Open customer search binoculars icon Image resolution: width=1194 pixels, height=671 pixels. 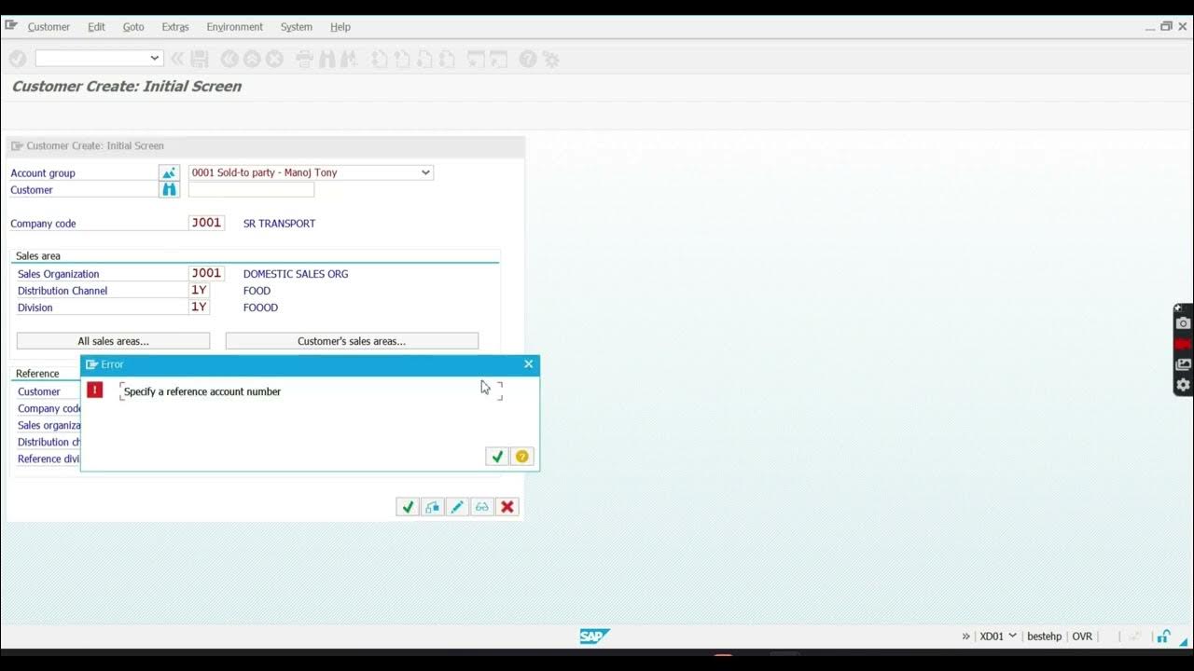pyautogui.click(x=169, y=189)
